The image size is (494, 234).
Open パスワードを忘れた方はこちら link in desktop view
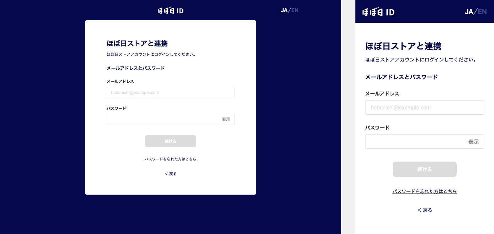point(171,159)
